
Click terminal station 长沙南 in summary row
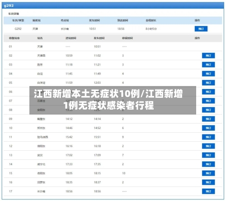(x=65, y=29)
